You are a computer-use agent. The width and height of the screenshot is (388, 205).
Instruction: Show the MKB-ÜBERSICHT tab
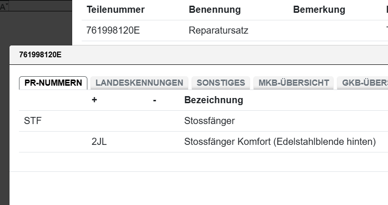pos(293,83)
